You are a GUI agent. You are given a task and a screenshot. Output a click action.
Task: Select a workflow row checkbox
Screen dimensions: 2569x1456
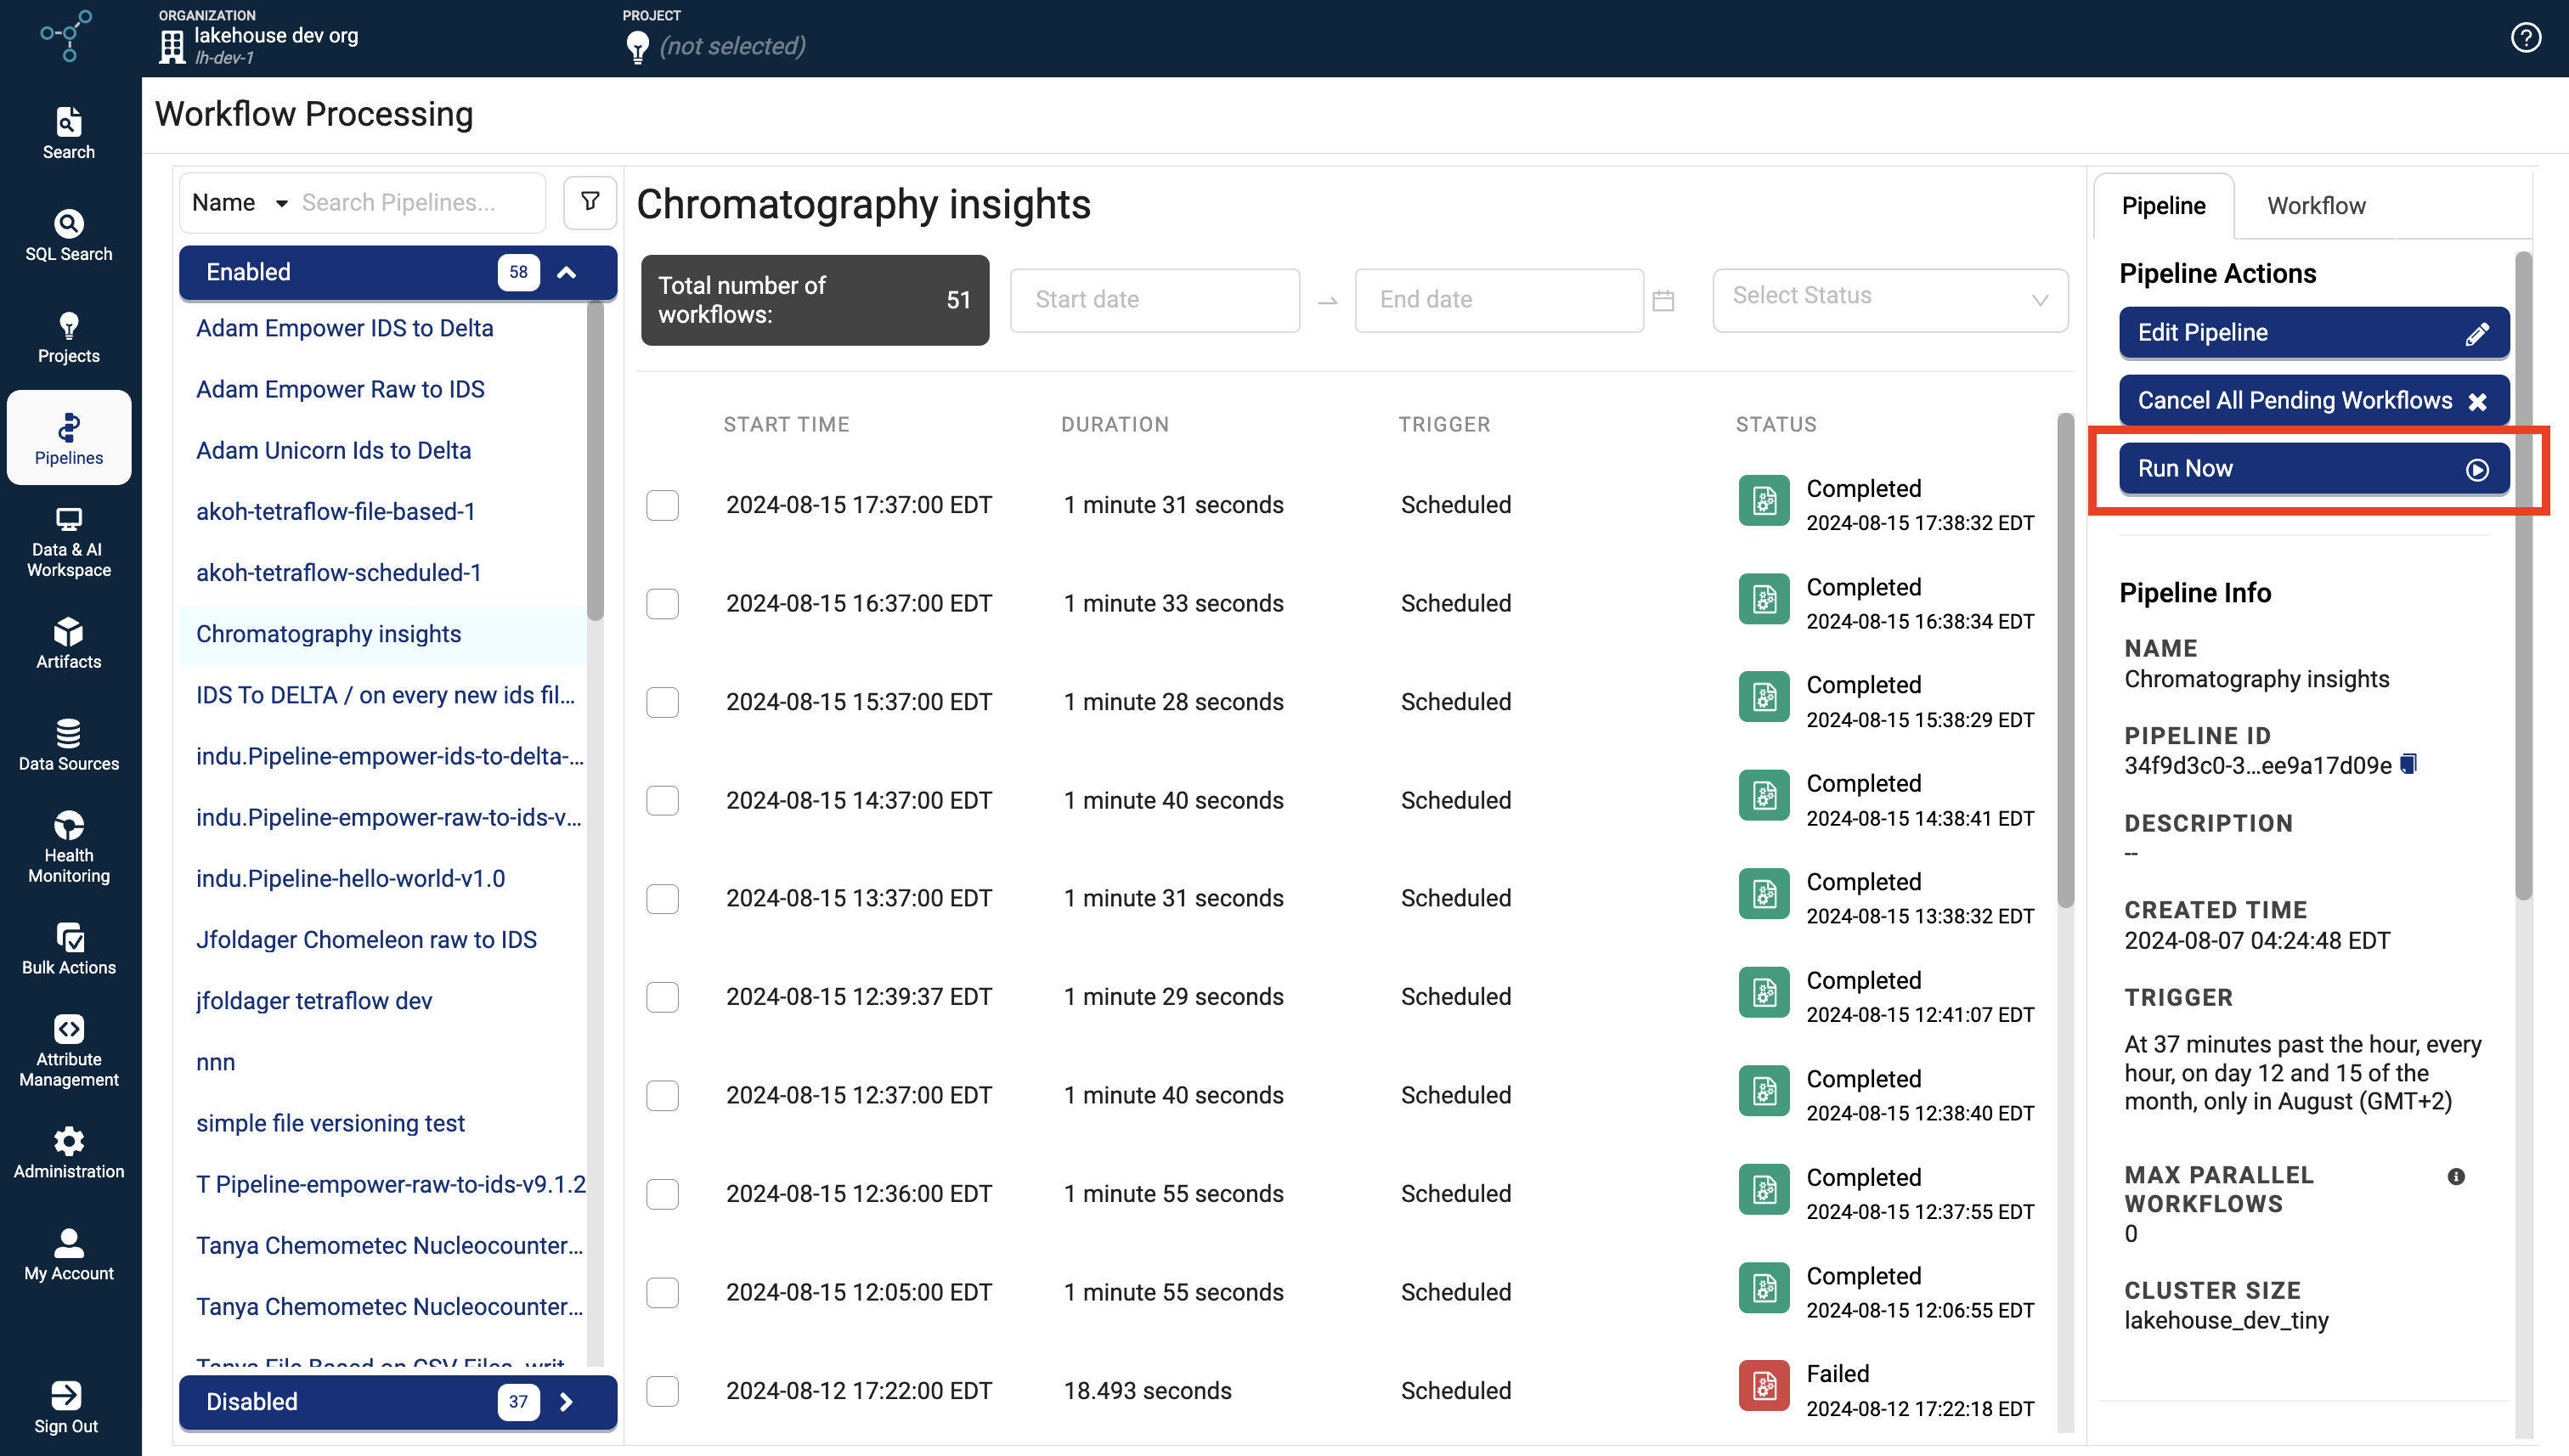coord(662,505)
